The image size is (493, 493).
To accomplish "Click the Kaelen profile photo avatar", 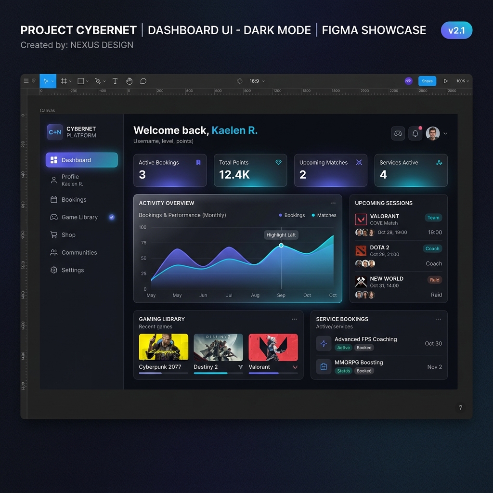I will point(433,134).
